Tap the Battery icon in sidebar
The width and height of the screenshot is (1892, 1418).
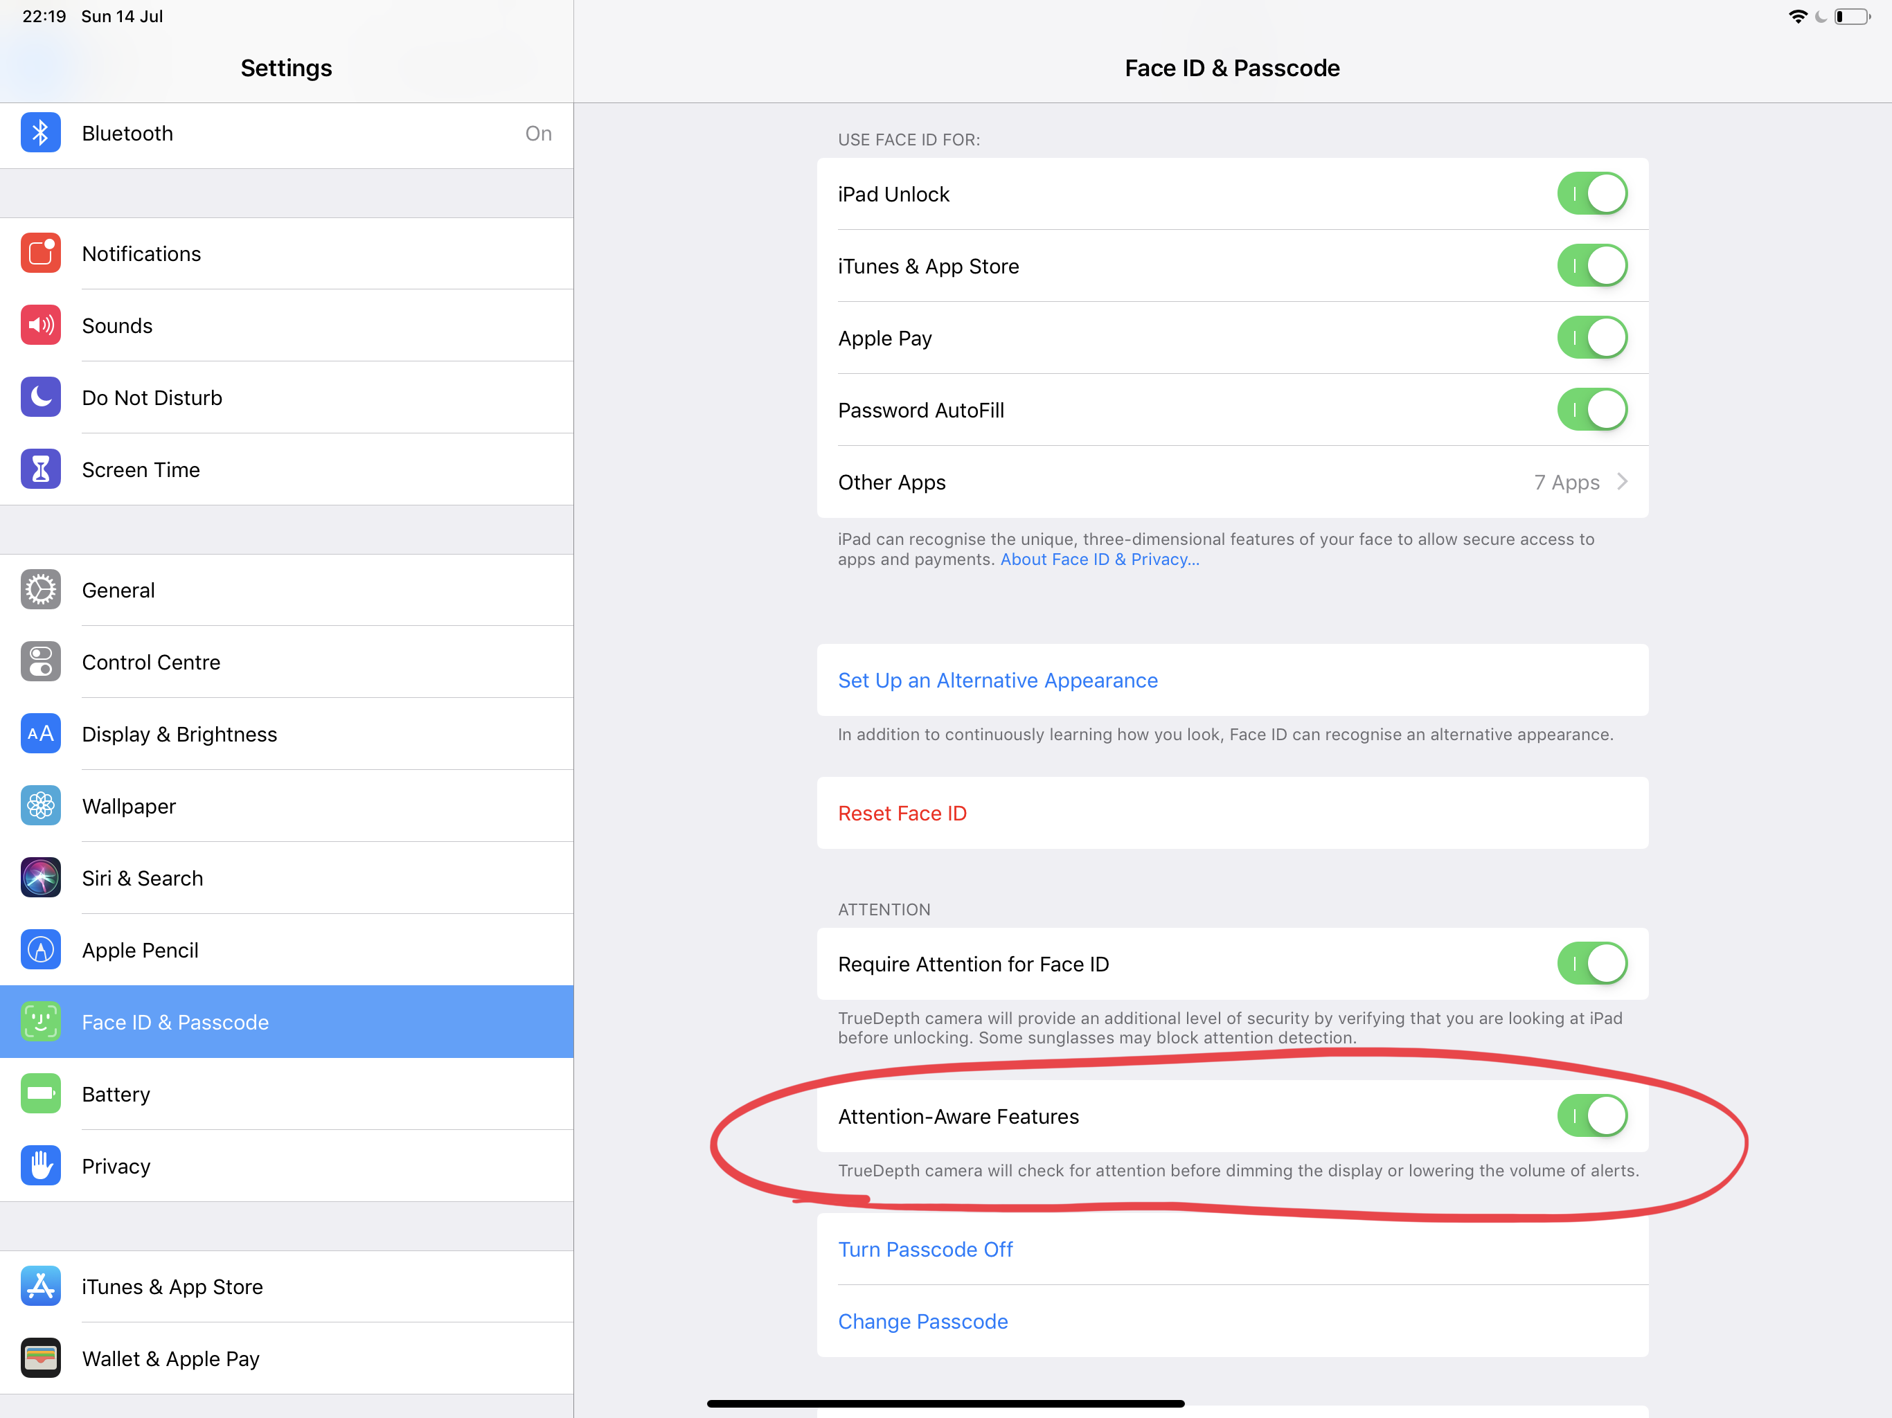tap(40, 1094)
